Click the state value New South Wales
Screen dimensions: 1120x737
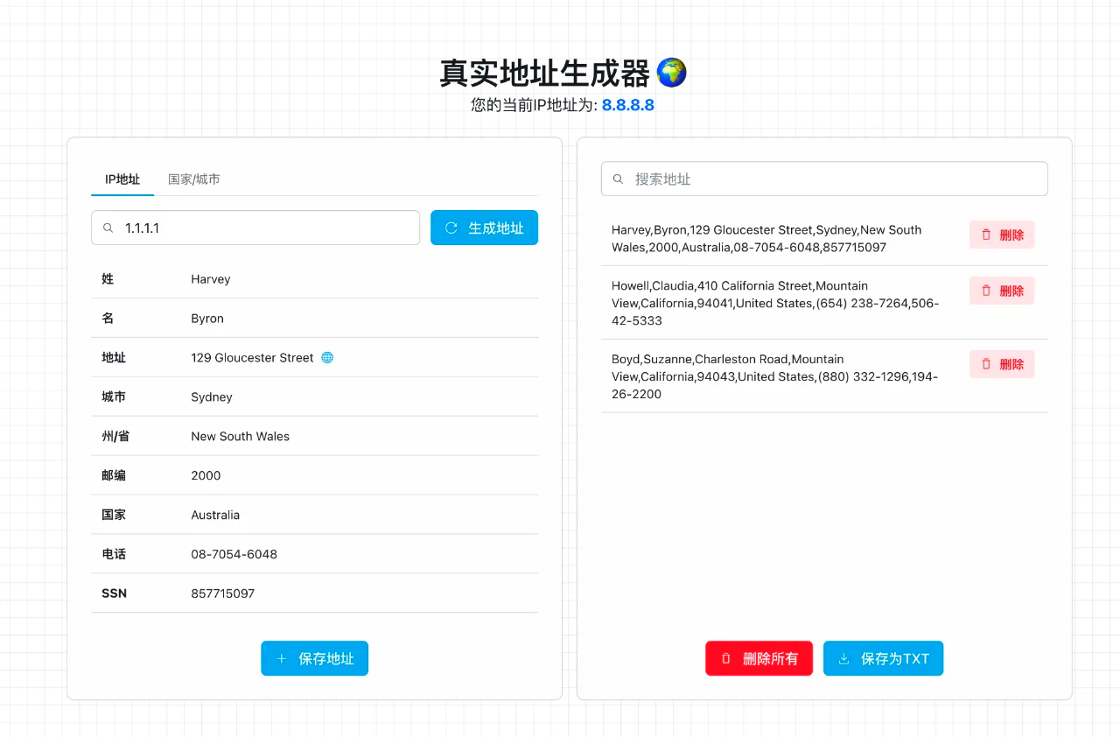pyautogui.click(x=240, y=436)
